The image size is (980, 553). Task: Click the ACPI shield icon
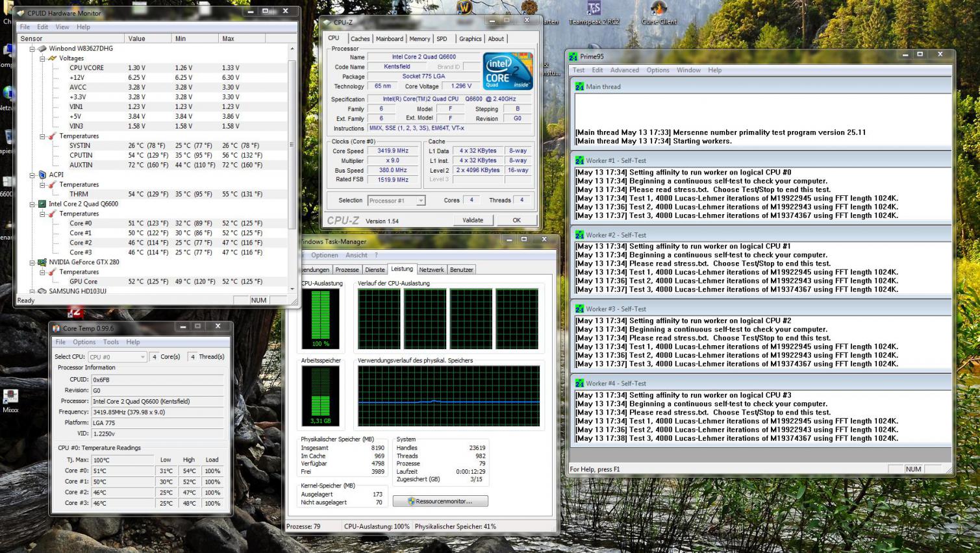click(42, 175)
